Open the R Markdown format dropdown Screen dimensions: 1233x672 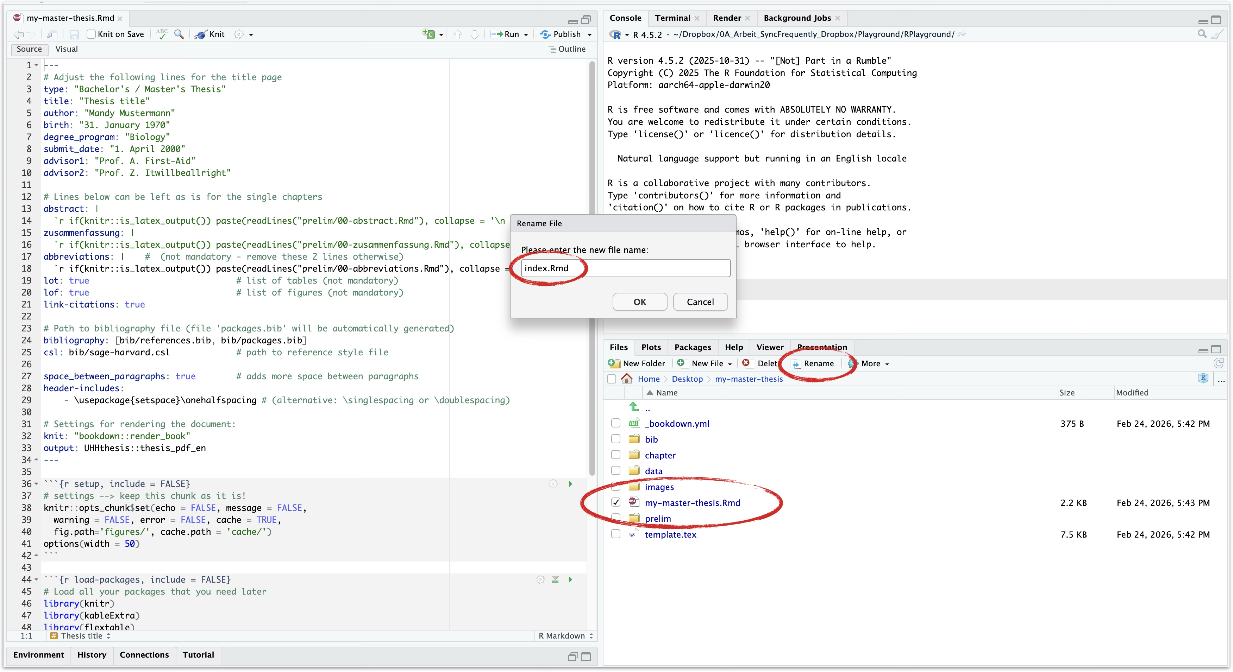(566, 636)
